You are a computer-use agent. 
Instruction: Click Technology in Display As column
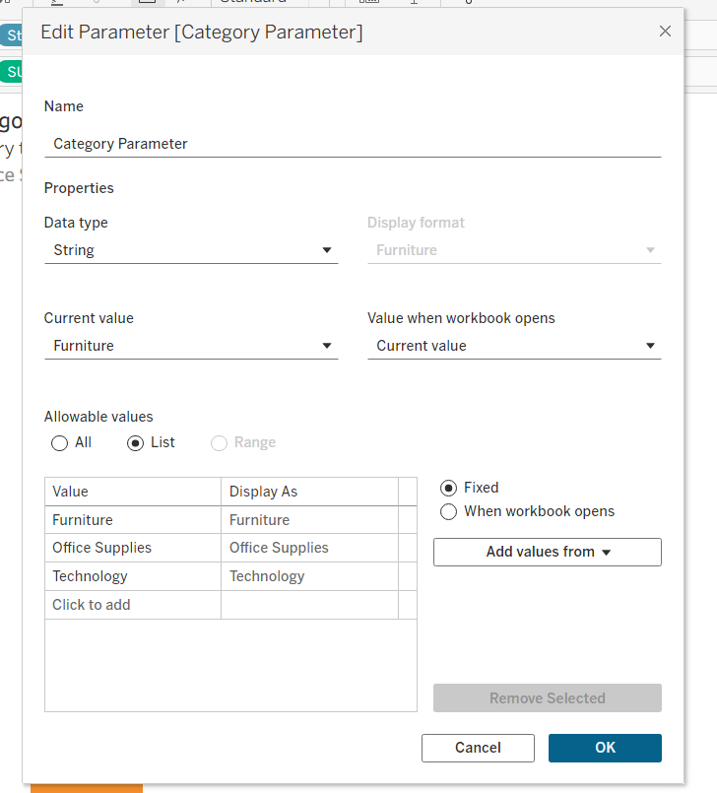point(309,576)
